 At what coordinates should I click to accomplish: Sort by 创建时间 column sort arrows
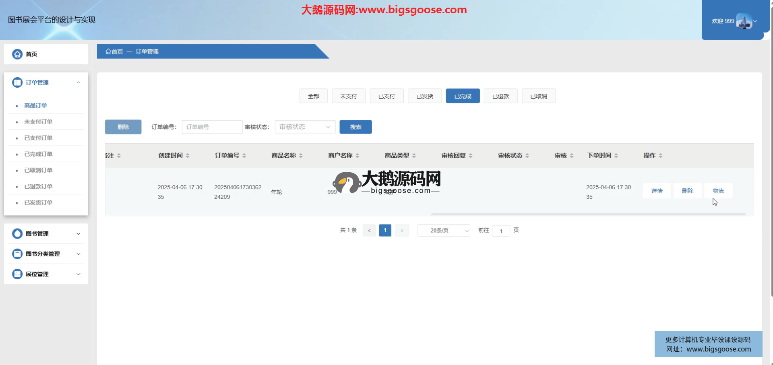coord(188,156)
